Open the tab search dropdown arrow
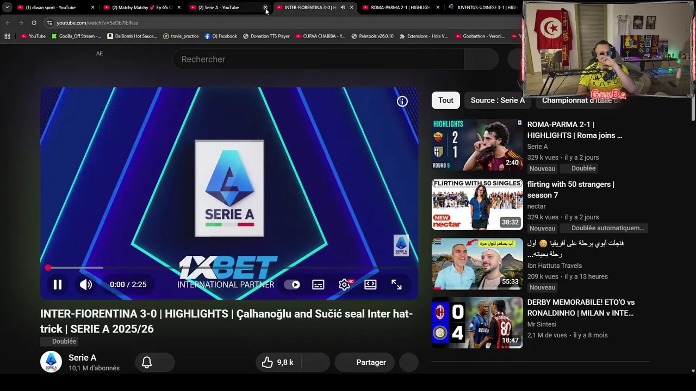 point(7,8)
